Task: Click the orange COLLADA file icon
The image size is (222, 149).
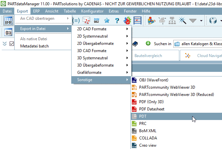Action: coord(134,138)
